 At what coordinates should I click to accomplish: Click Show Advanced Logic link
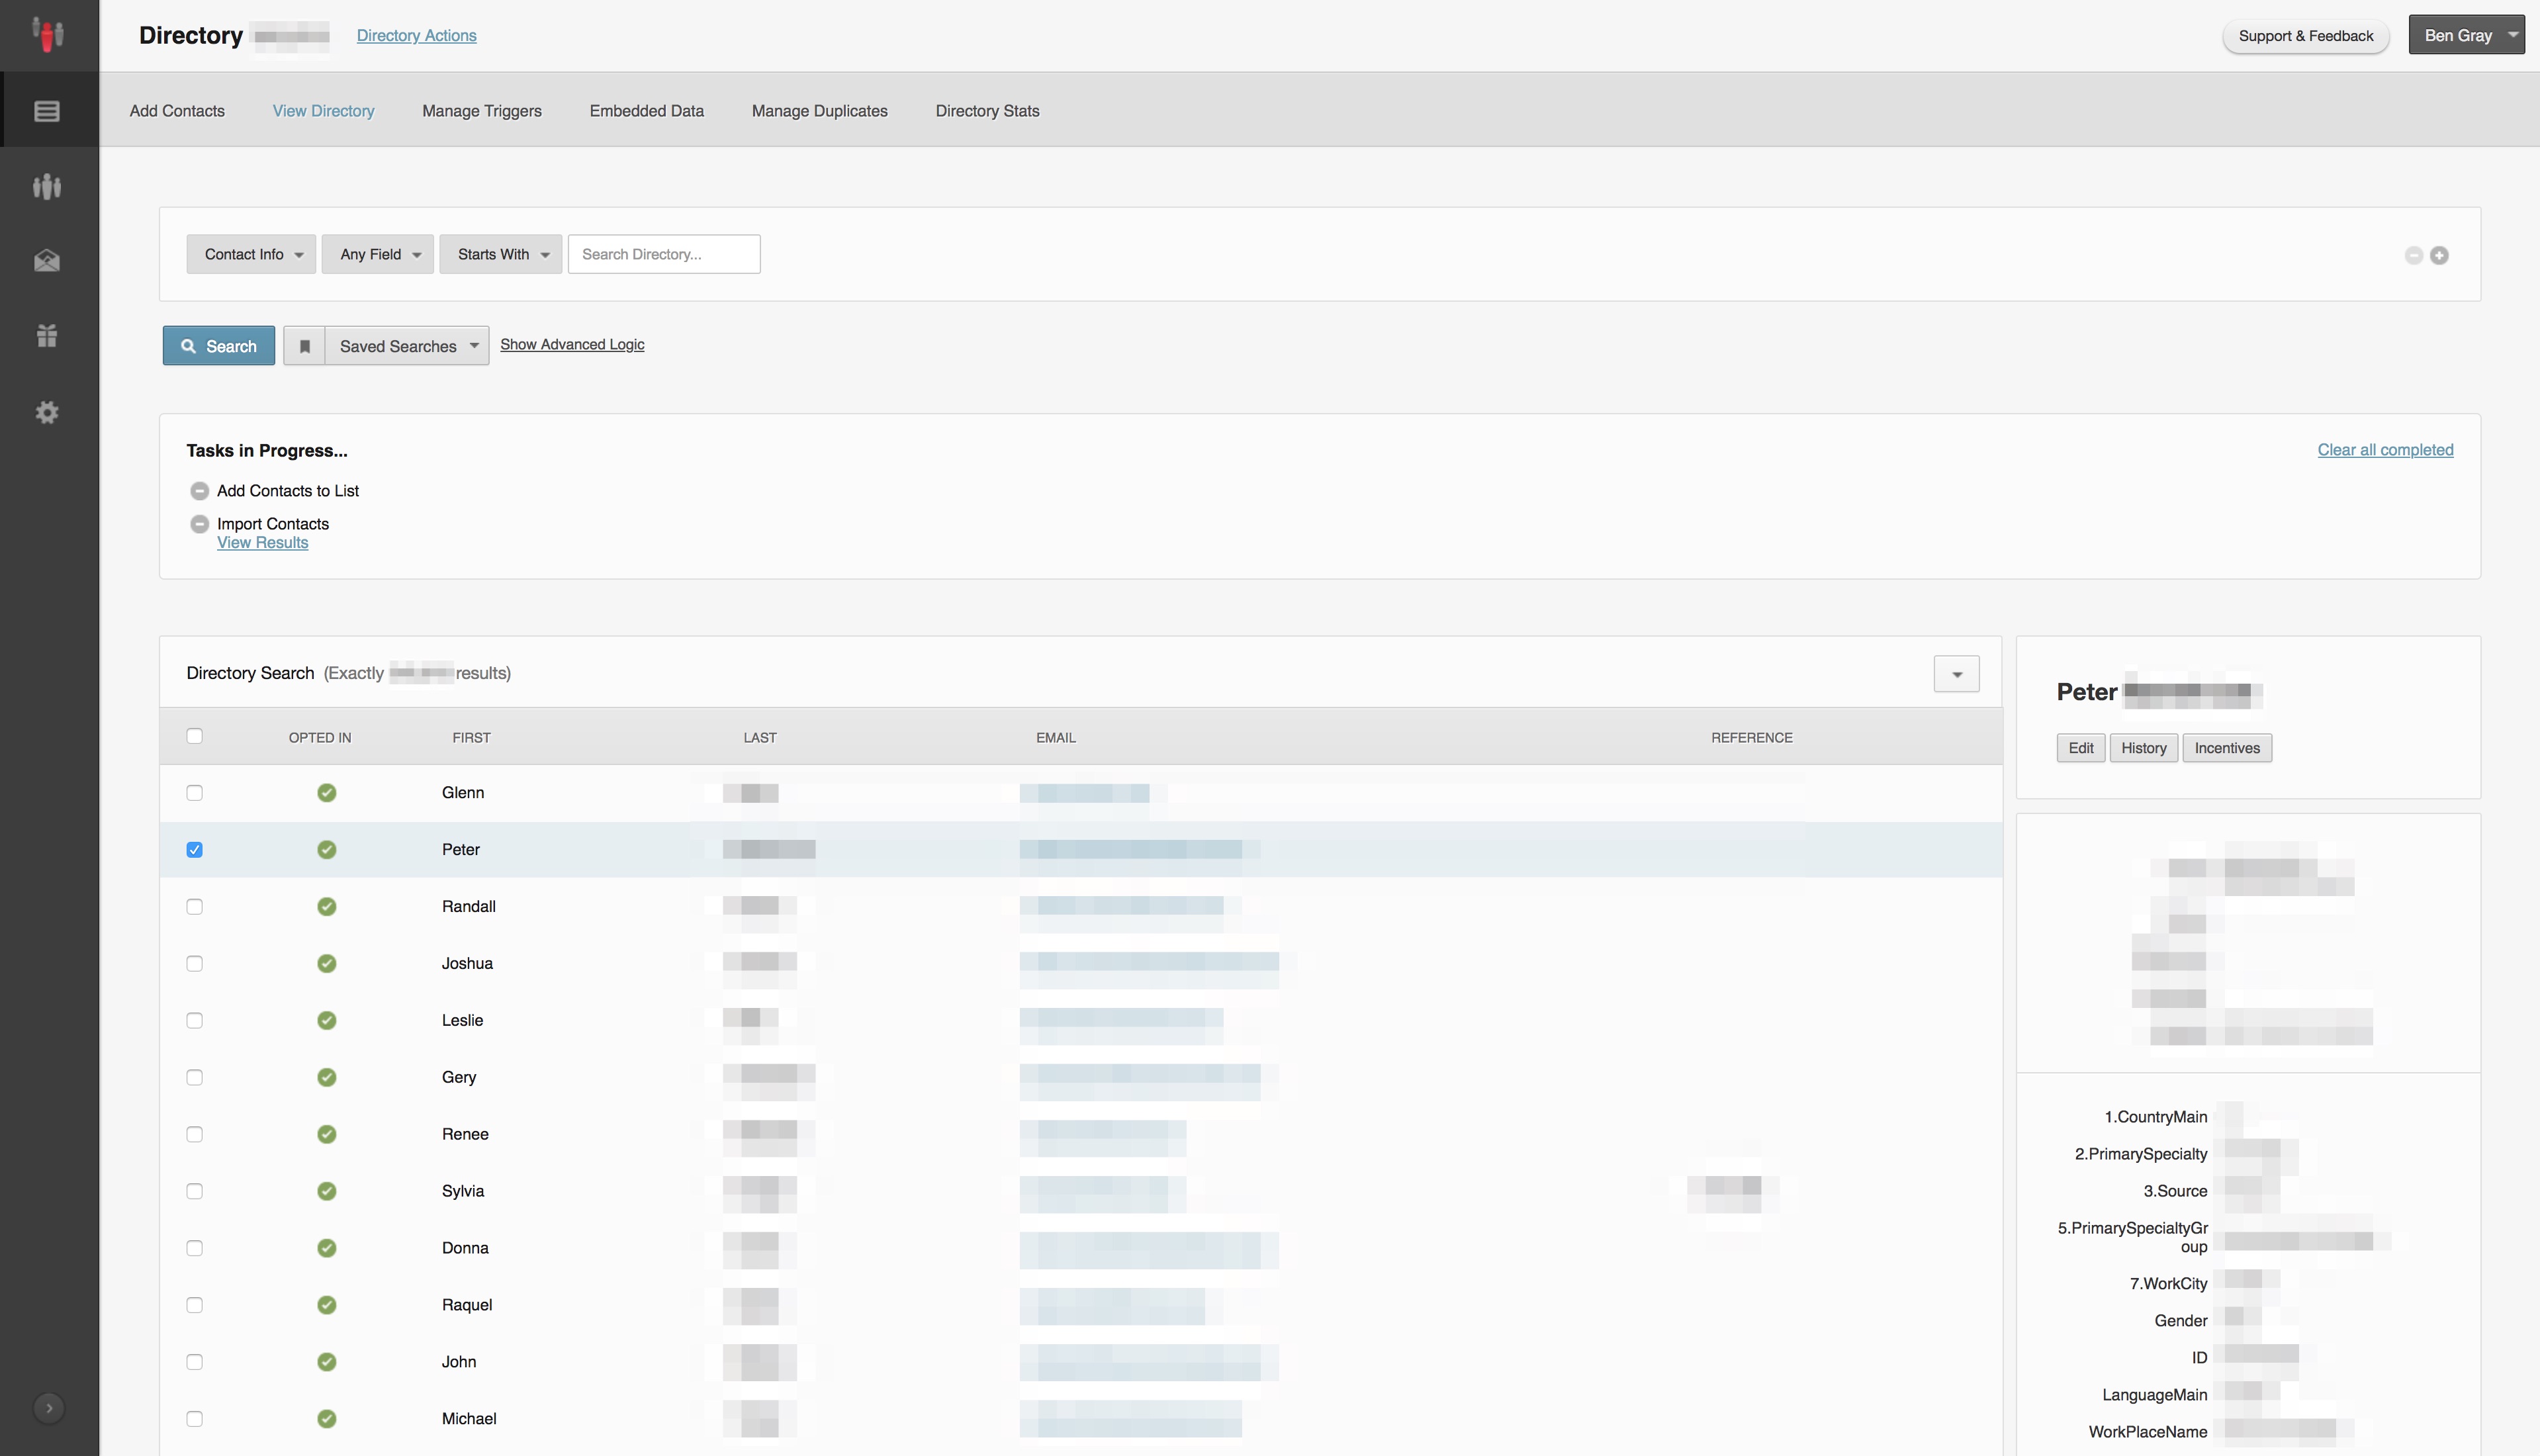click(571, 344)
